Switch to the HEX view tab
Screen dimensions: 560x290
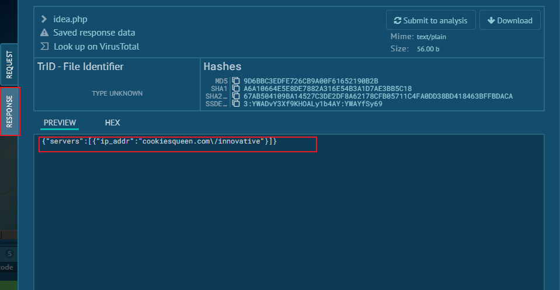112,123
